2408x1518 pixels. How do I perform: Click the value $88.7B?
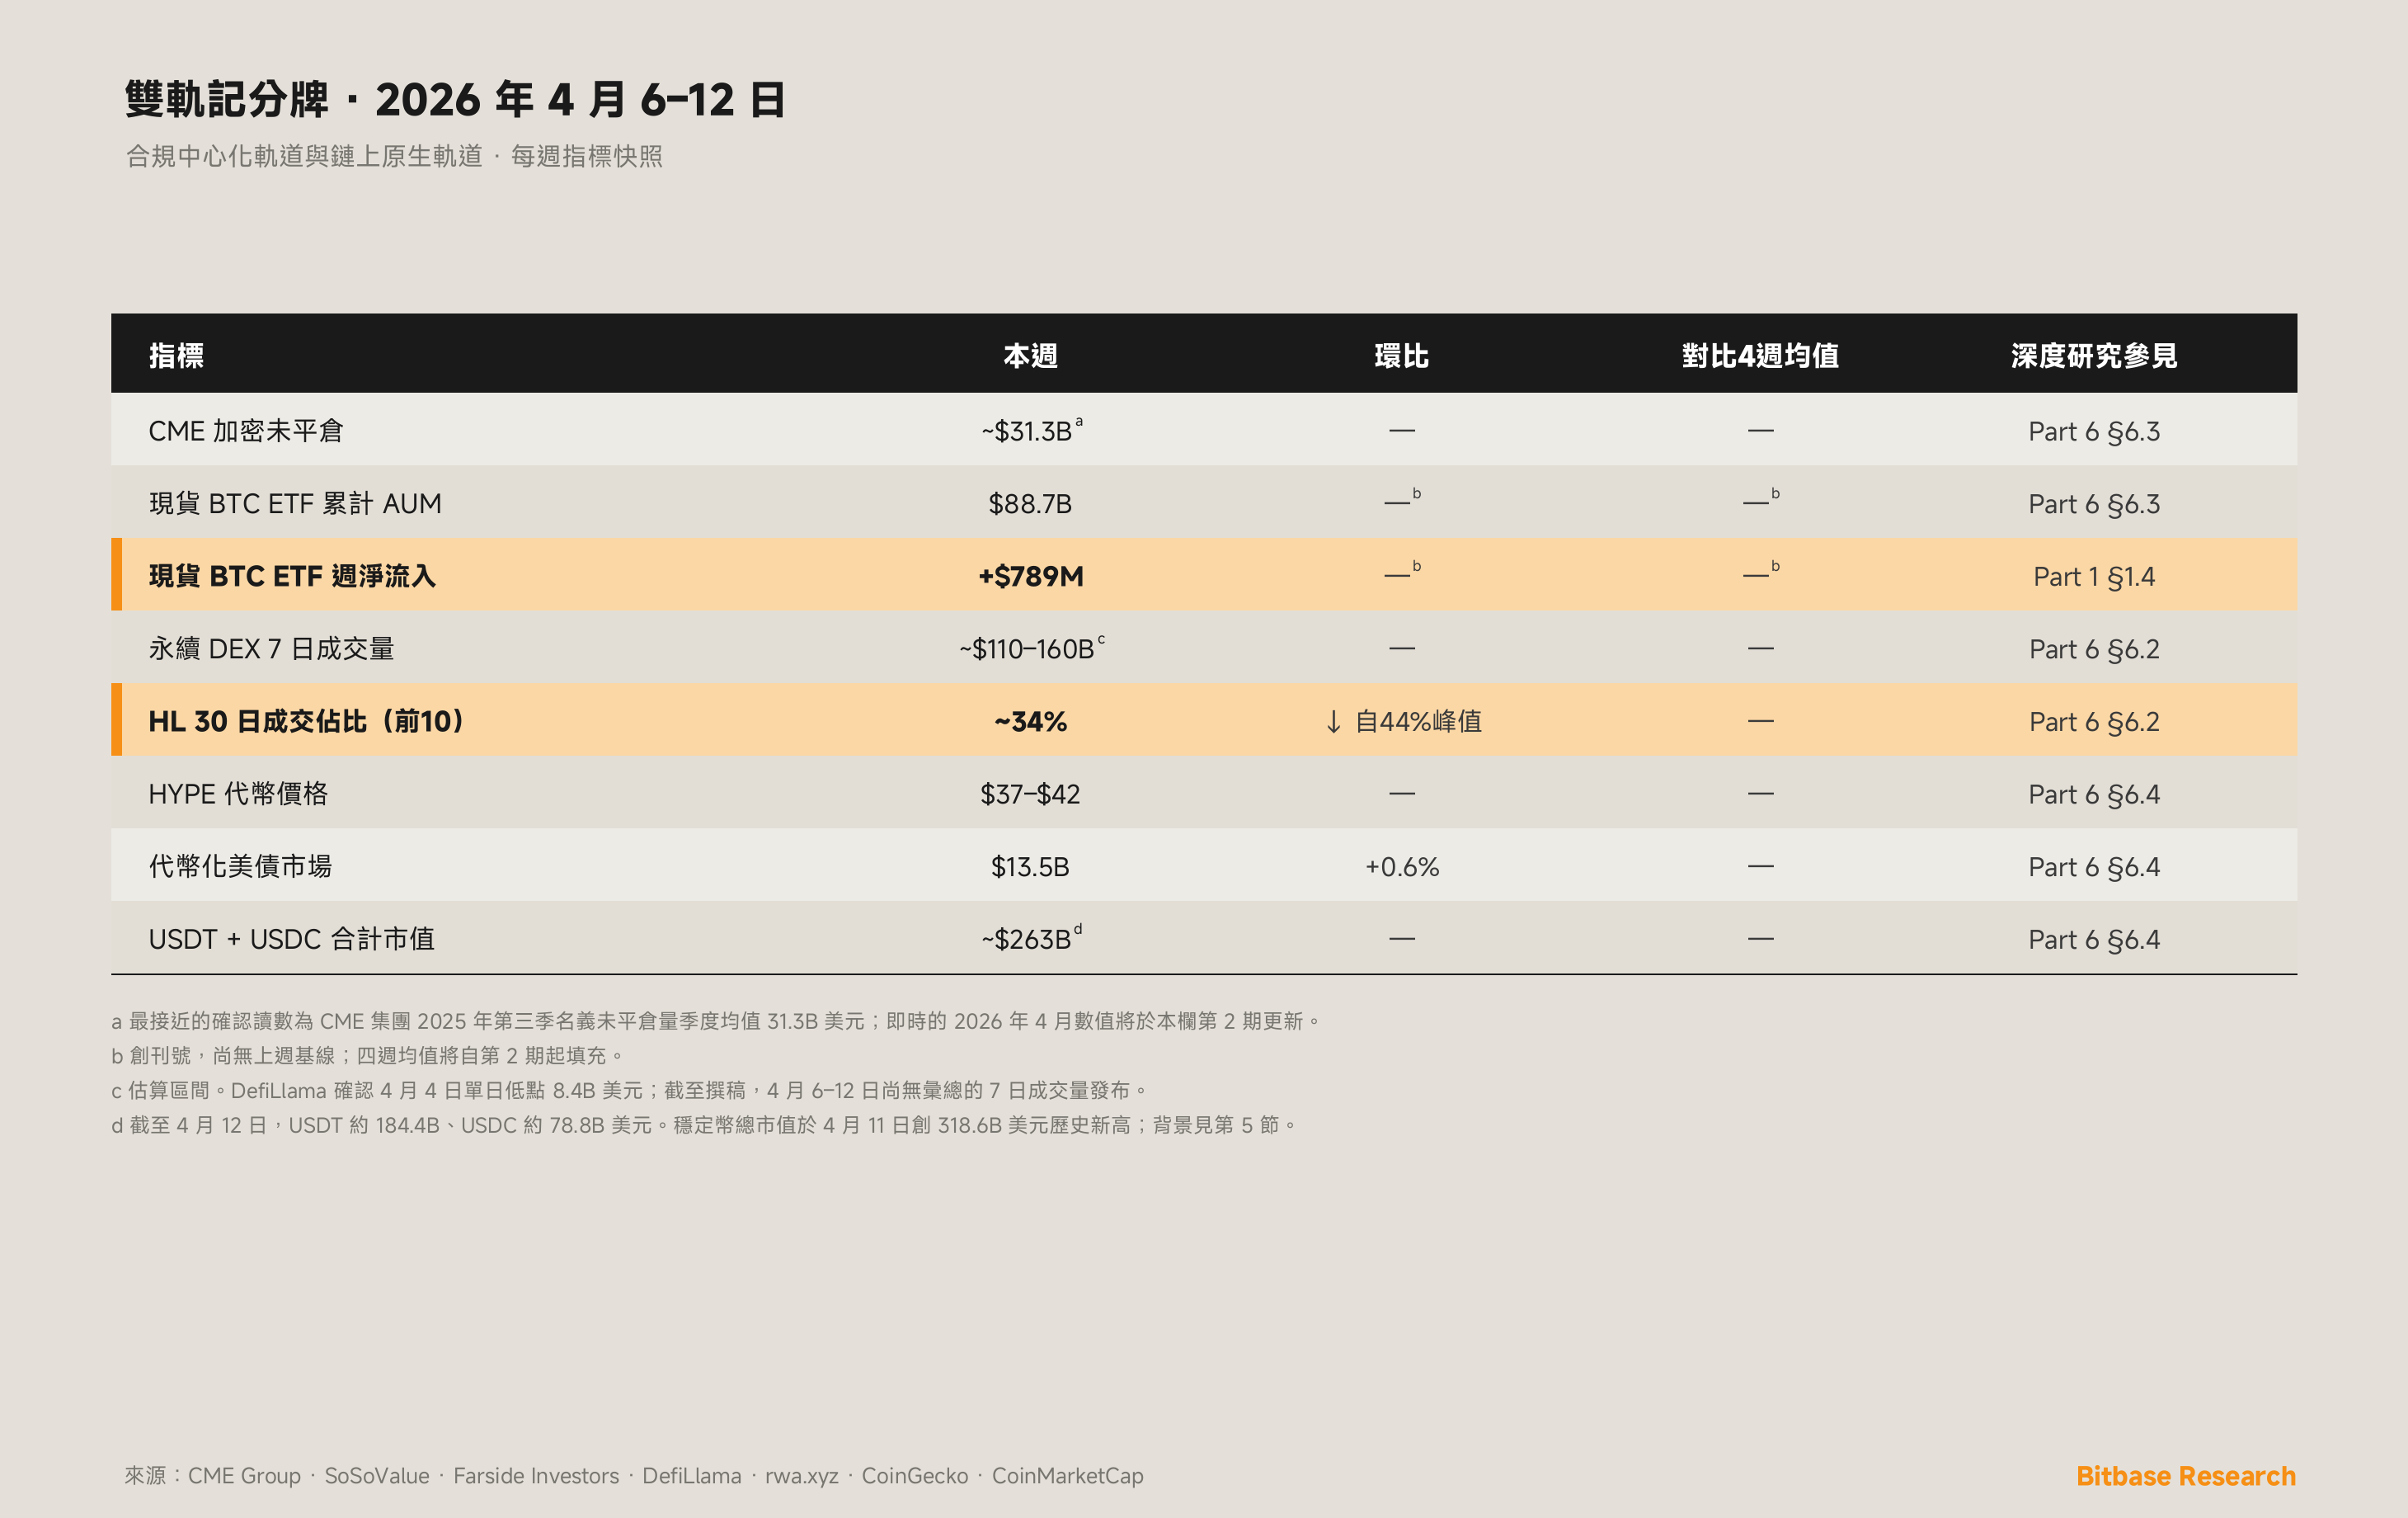(1030, 503)
